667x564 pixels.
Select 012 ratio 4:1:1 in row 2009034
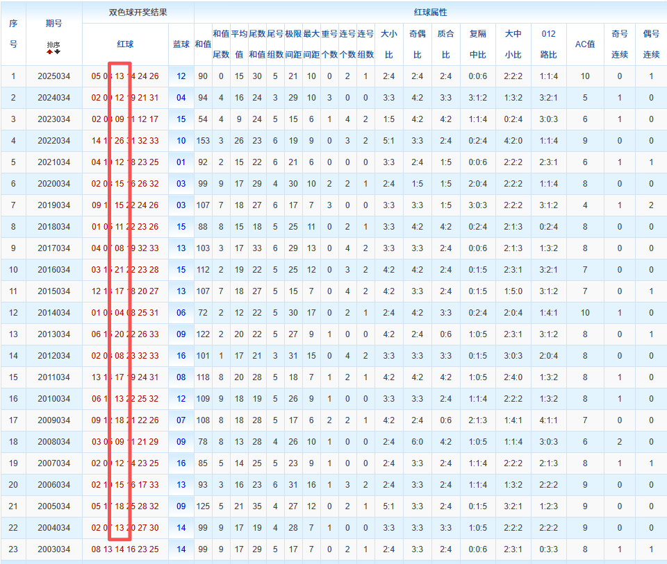coord(548,420)
